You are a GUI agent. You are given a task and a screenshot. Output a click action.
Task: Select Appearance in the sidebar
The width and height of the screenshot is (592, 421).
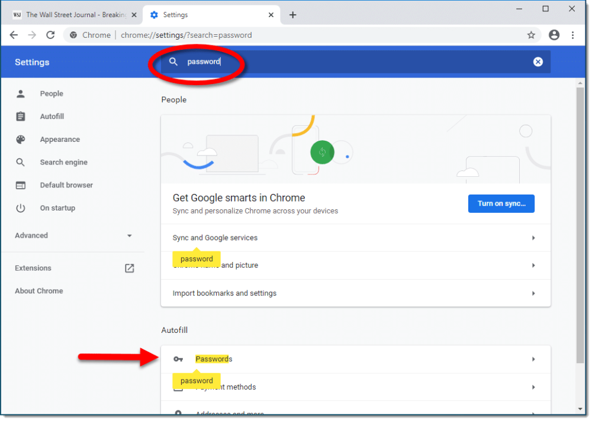pos(59,140)
